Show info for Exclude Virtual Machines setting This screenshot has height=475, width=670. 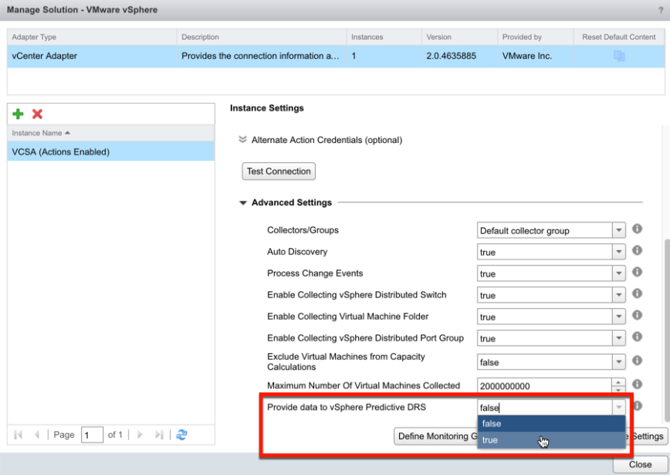click(x=637, y=361)
